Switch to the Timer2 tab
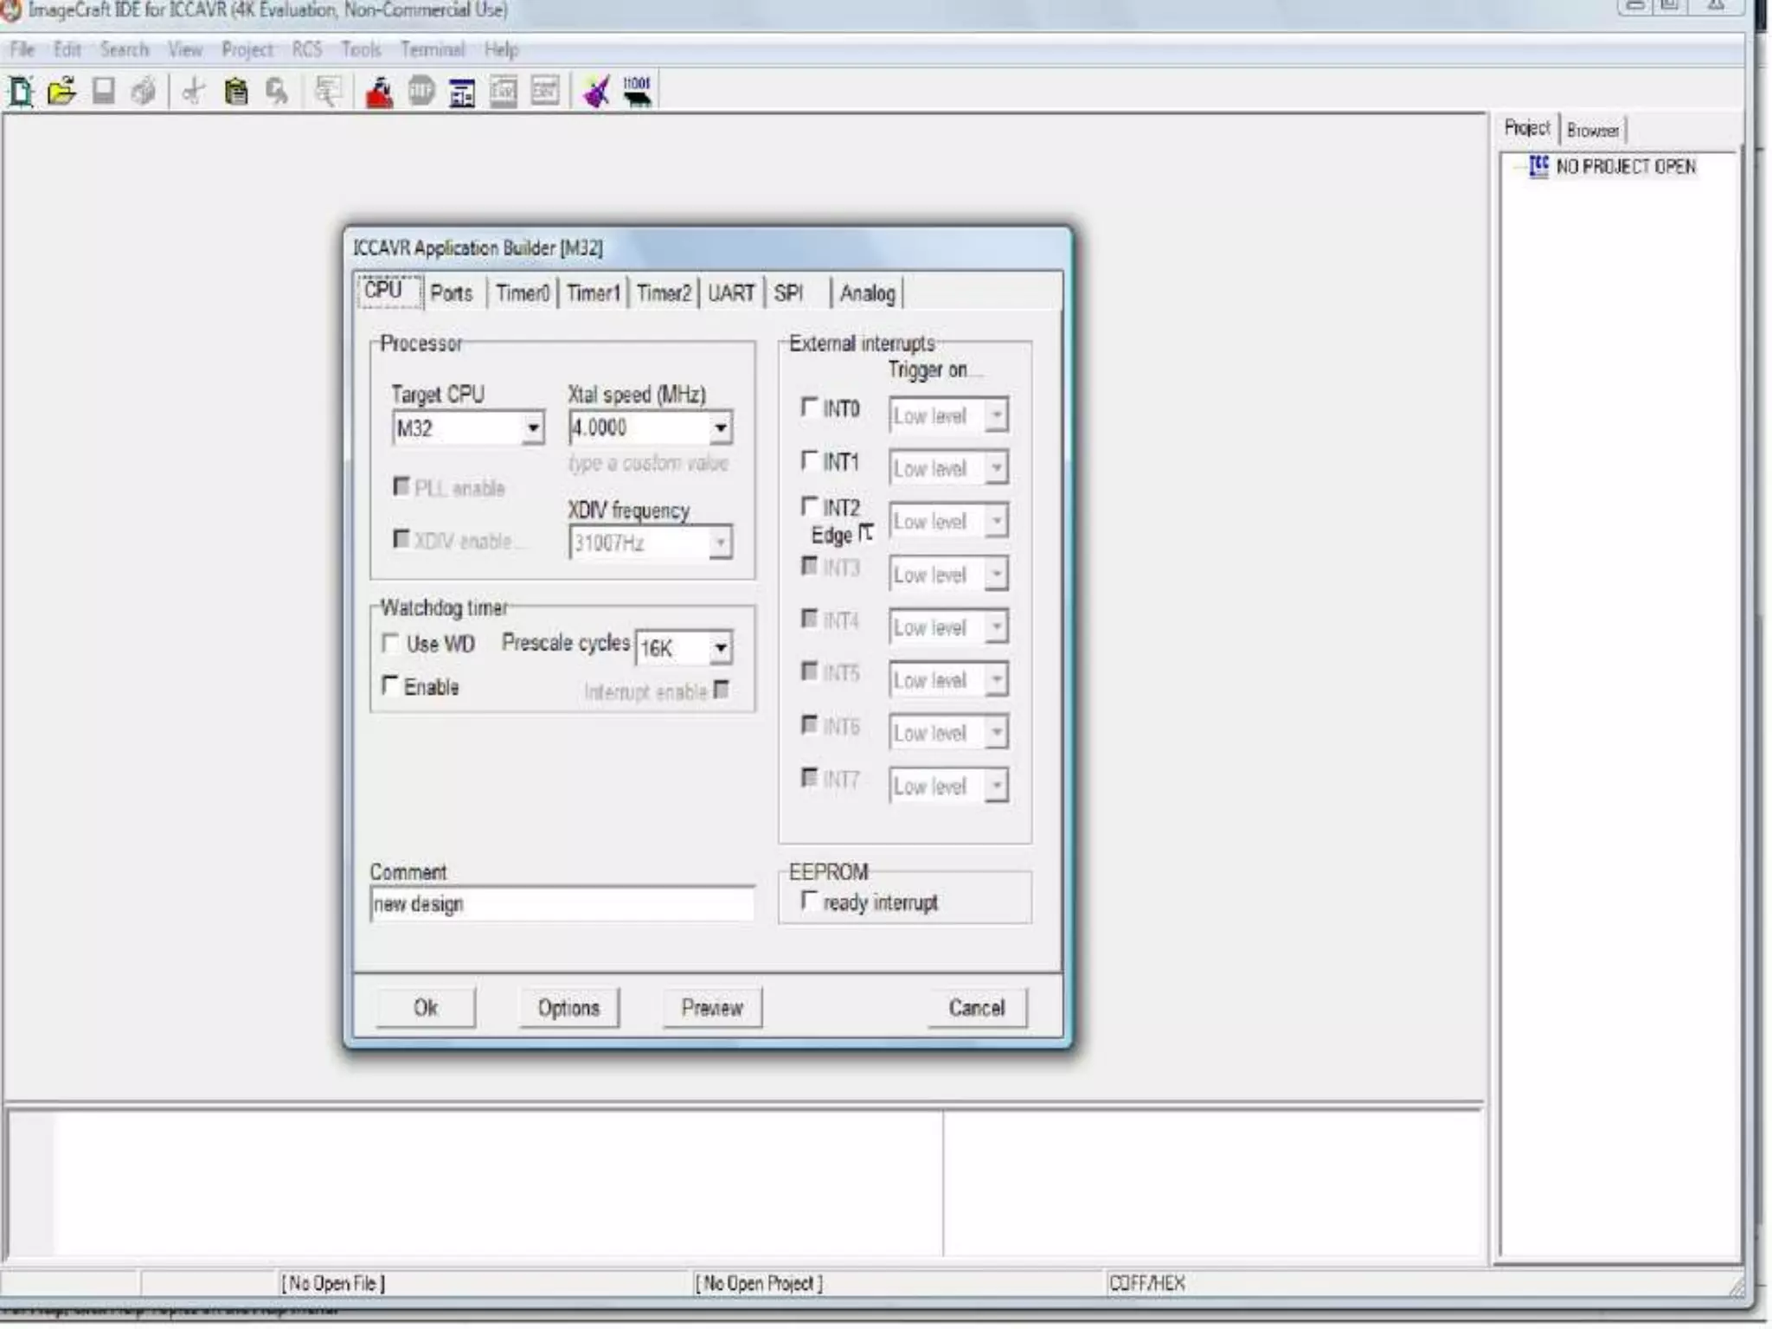The height and width of the screenshot is (1329, 1772). (x=664, y=293)
